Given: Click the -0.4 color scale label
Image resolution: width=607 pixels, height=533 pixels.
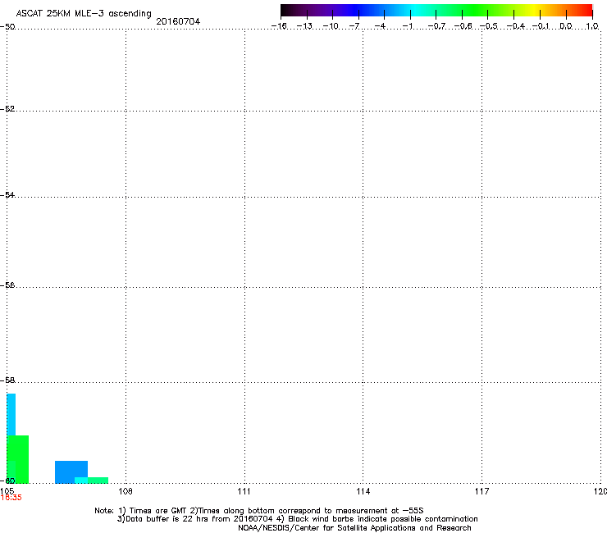Looking at the screenshot, I should (516, 26).
